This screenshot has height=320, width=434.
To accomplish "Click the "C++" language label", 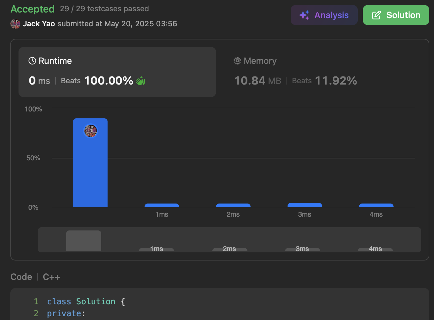I will (x=51, y=277).
